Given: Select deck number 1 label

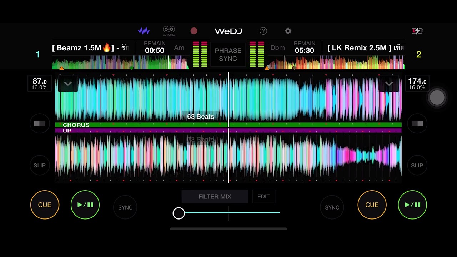Looking at the screenshot, I should (38, 55).
